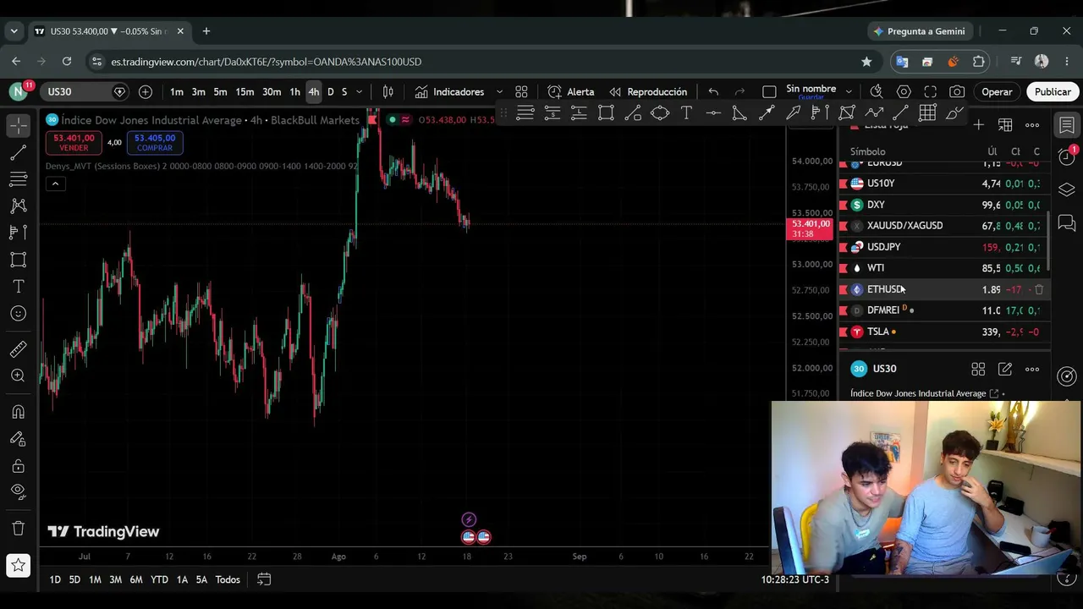Add symbol to watchlist with plus icon

click(x=978, y=125)
